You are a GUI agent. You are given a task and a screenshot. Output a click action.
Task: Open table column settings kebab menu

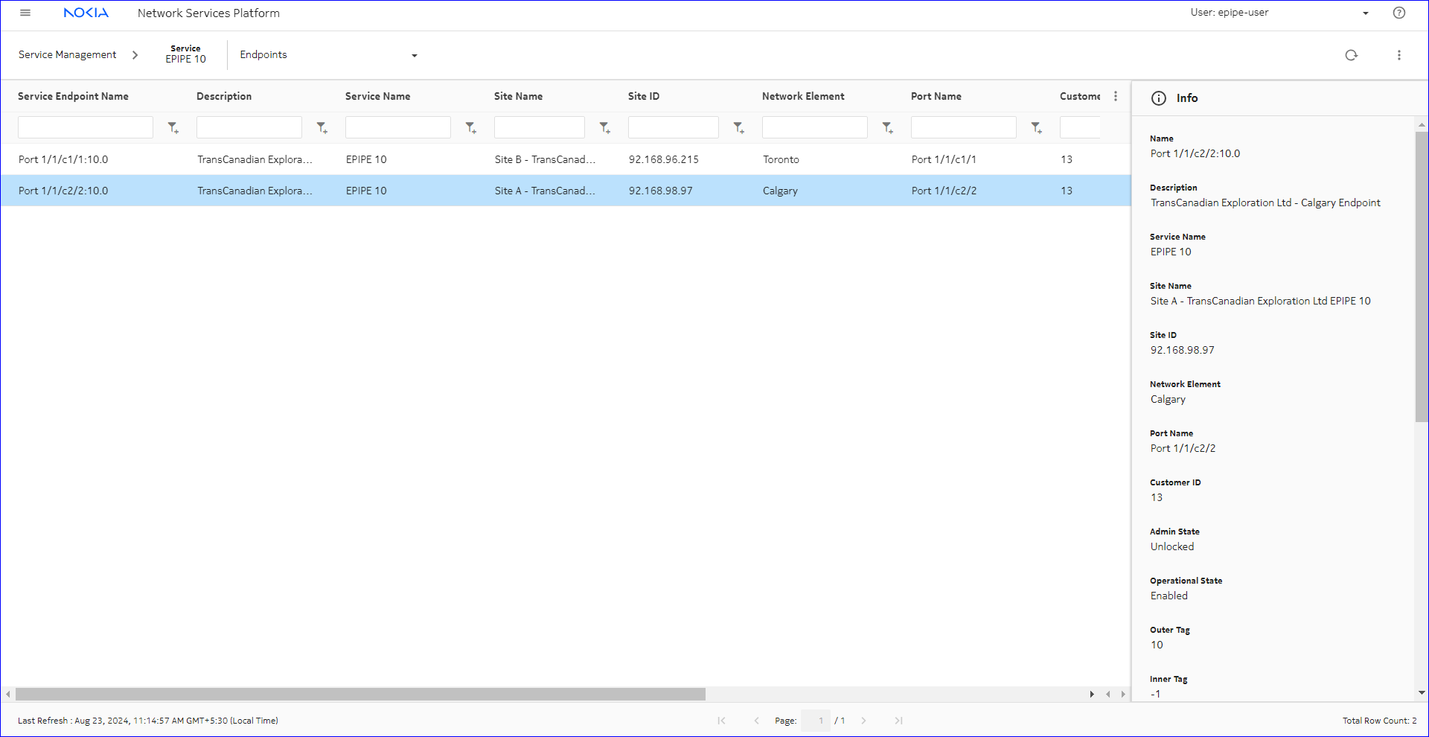click(x=1115, y=96)
